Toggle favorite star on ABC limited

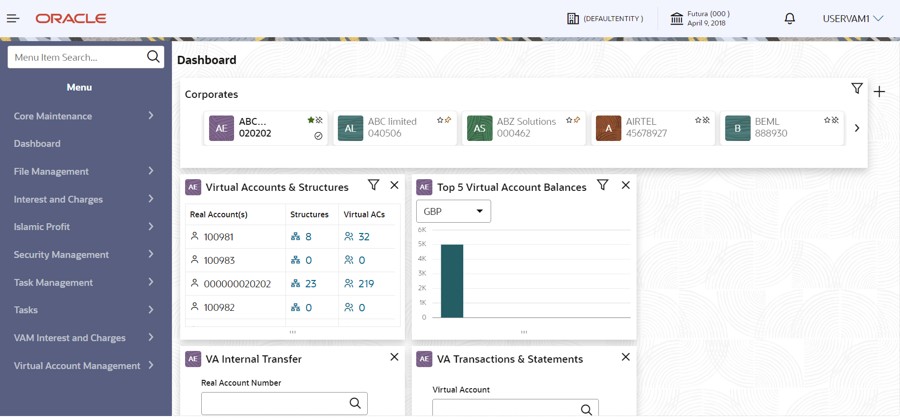pyautogui.click(x=440, y=120)
